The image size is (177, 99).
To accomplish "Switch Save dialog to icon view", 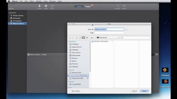I will pyautogui.click(x=77, y=38).
